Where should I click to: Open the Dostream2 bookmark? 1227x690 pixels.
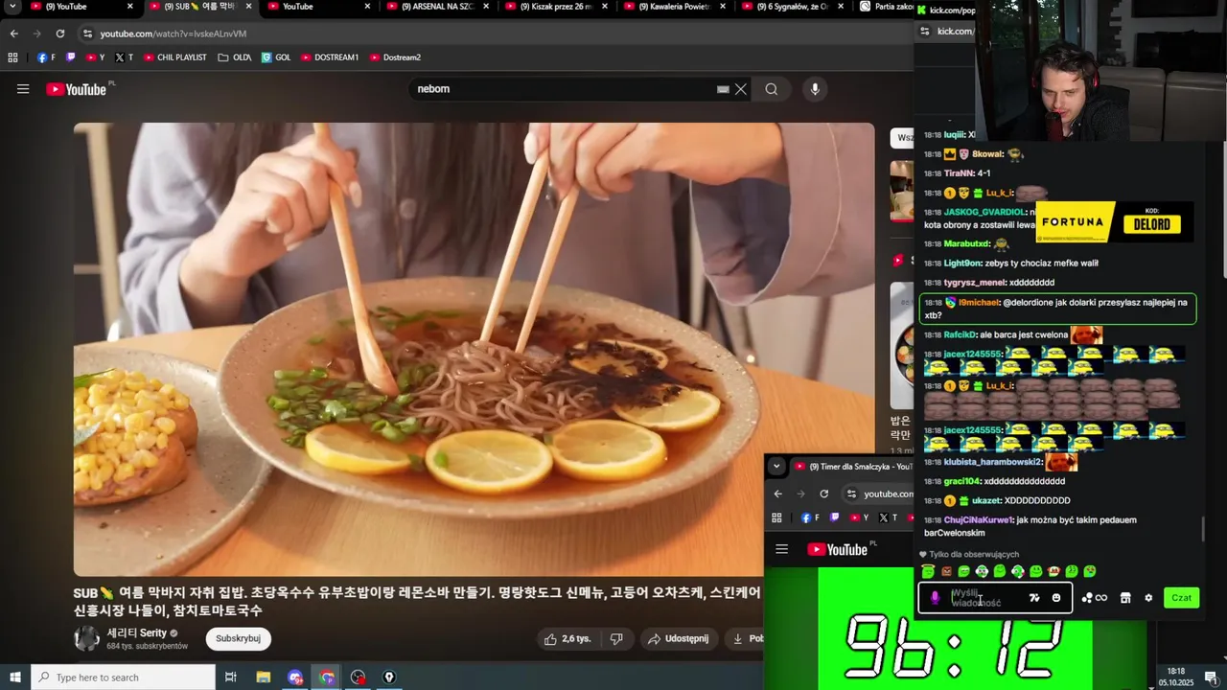point(395,57)
